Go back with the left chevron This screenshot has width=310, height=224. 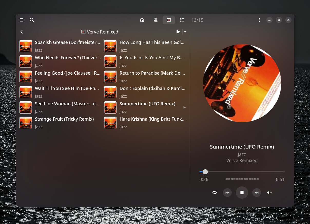point(22,32)
